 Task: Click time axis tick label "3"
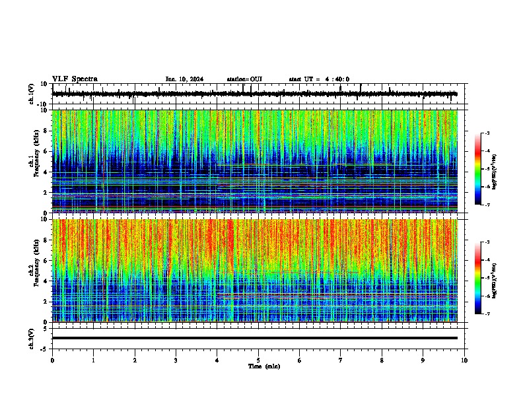[176, 360]
